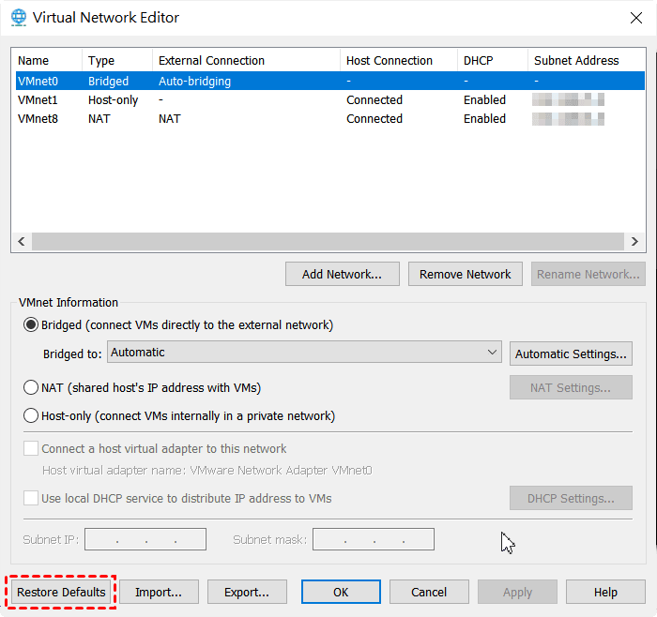Close the Virtual Network Editor dialog
This screenshot has width=657, height=617.
point(636,18)
